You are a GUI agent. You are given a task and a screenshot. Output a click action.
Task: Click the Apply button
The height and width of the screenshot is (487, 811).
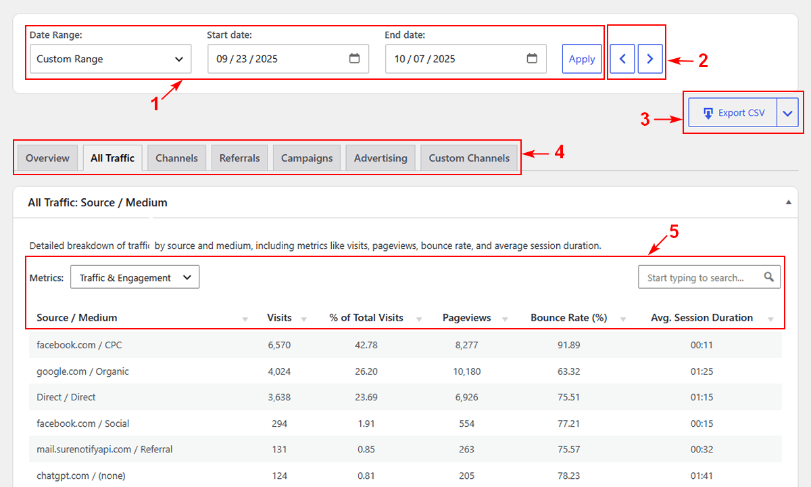point(582,59)
